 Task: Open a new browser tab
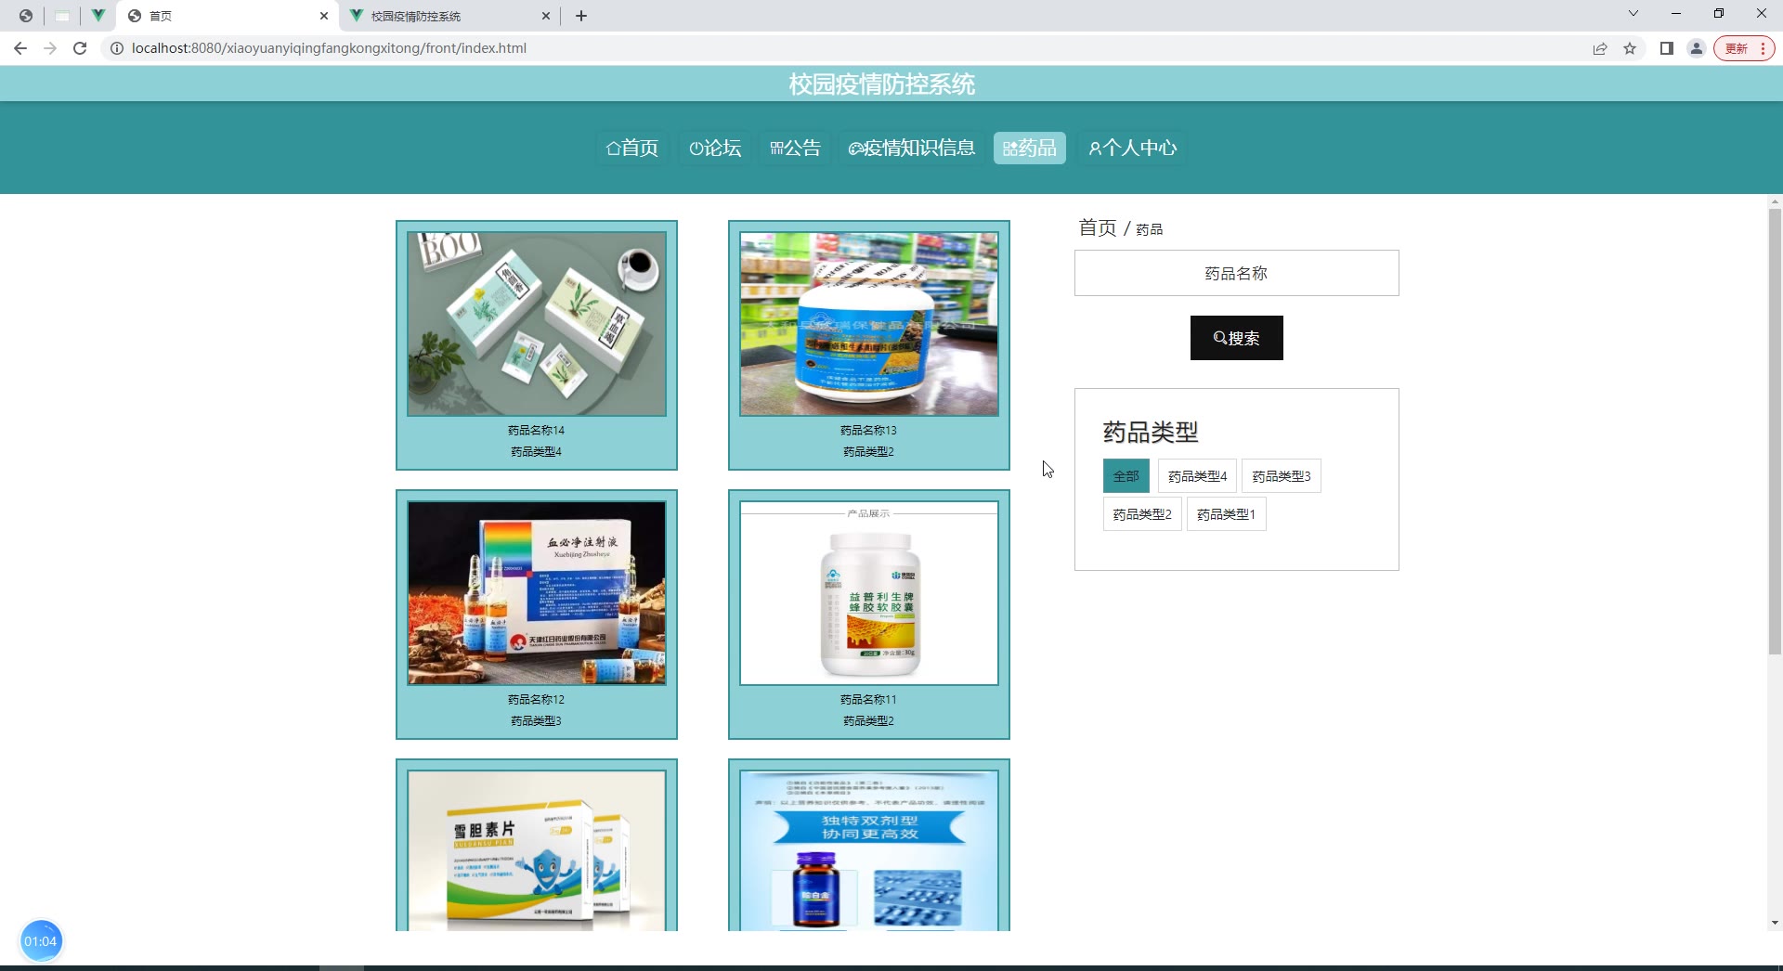click(x=581, y=16)
